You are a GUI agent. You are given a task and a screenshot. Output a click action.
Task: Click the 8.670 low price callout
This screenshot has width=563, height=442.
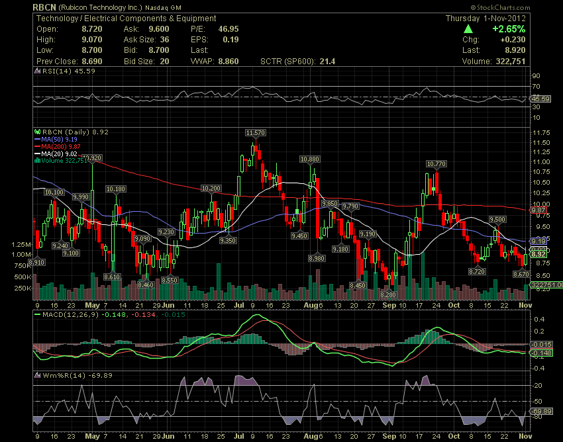521,275
